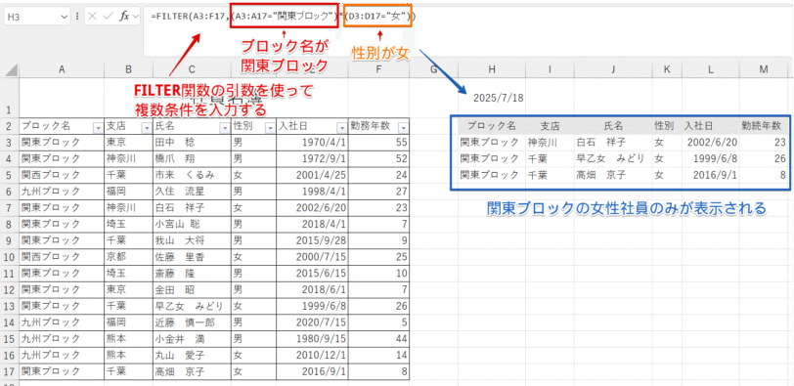
Task: Click cell 近藤 慎一郎 in row 14
Action: tap(192, 322)
